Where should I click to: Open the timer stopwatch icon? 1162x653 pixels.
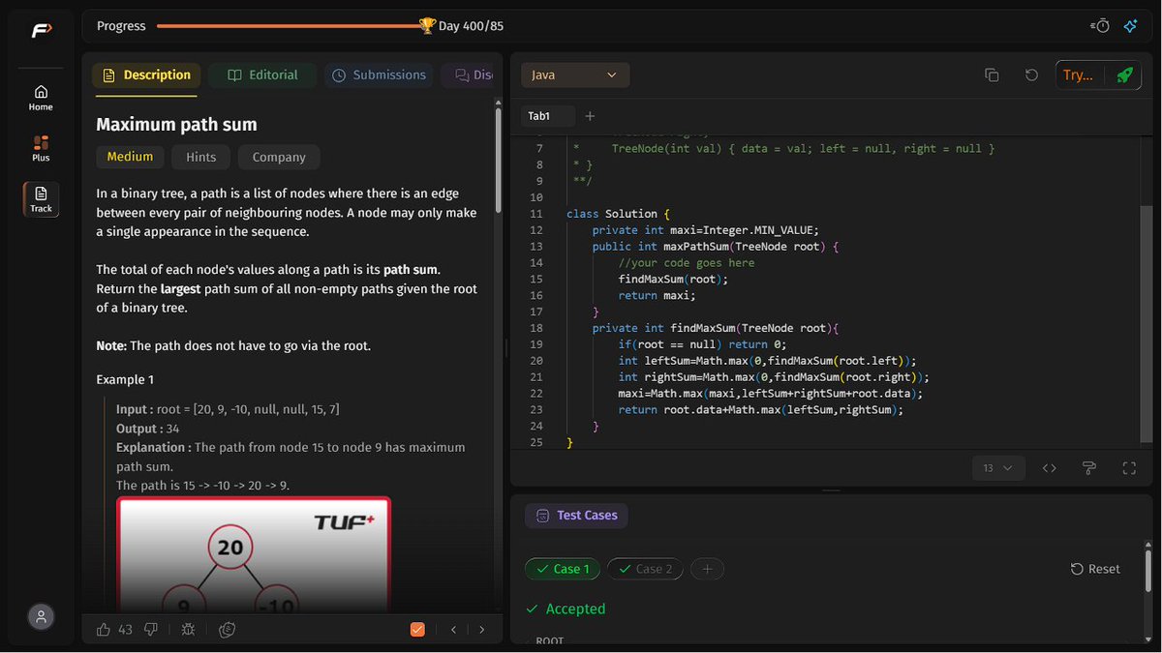[1100, 26]
